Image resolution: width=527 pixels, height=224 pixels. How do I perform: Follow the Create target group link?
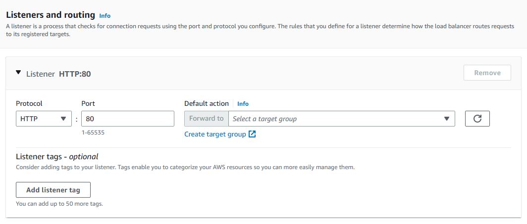(x=215, y=134)
